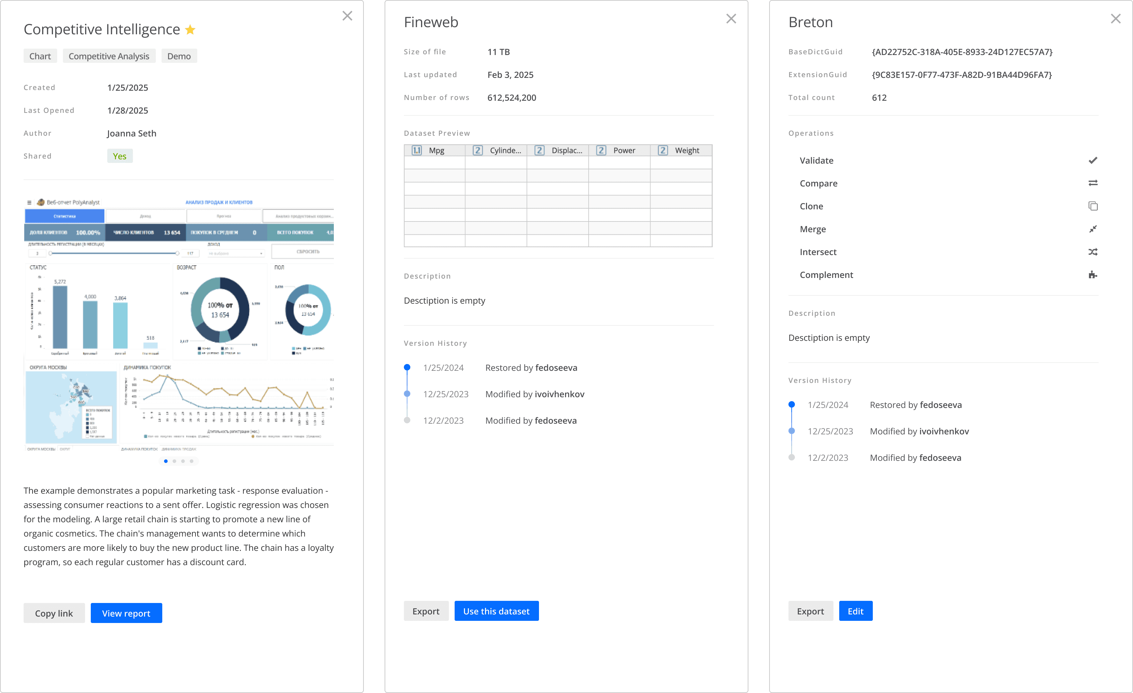Export the Breton dictionary
The height and width of the screenshot is (693, 1133).
pos(810,611)
